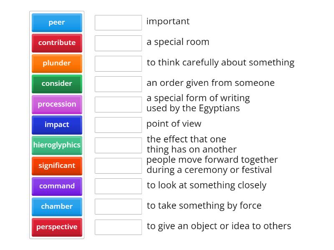This screenshot has height=250, width=334.
Task: Select the red 'contribute' tile
Action: click(x=57, y=43)
